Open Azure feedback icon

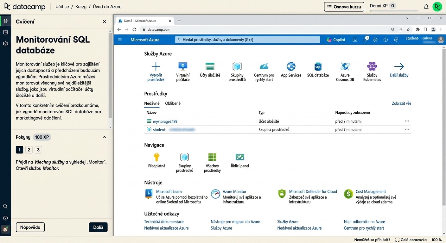[x=396, y=40]
